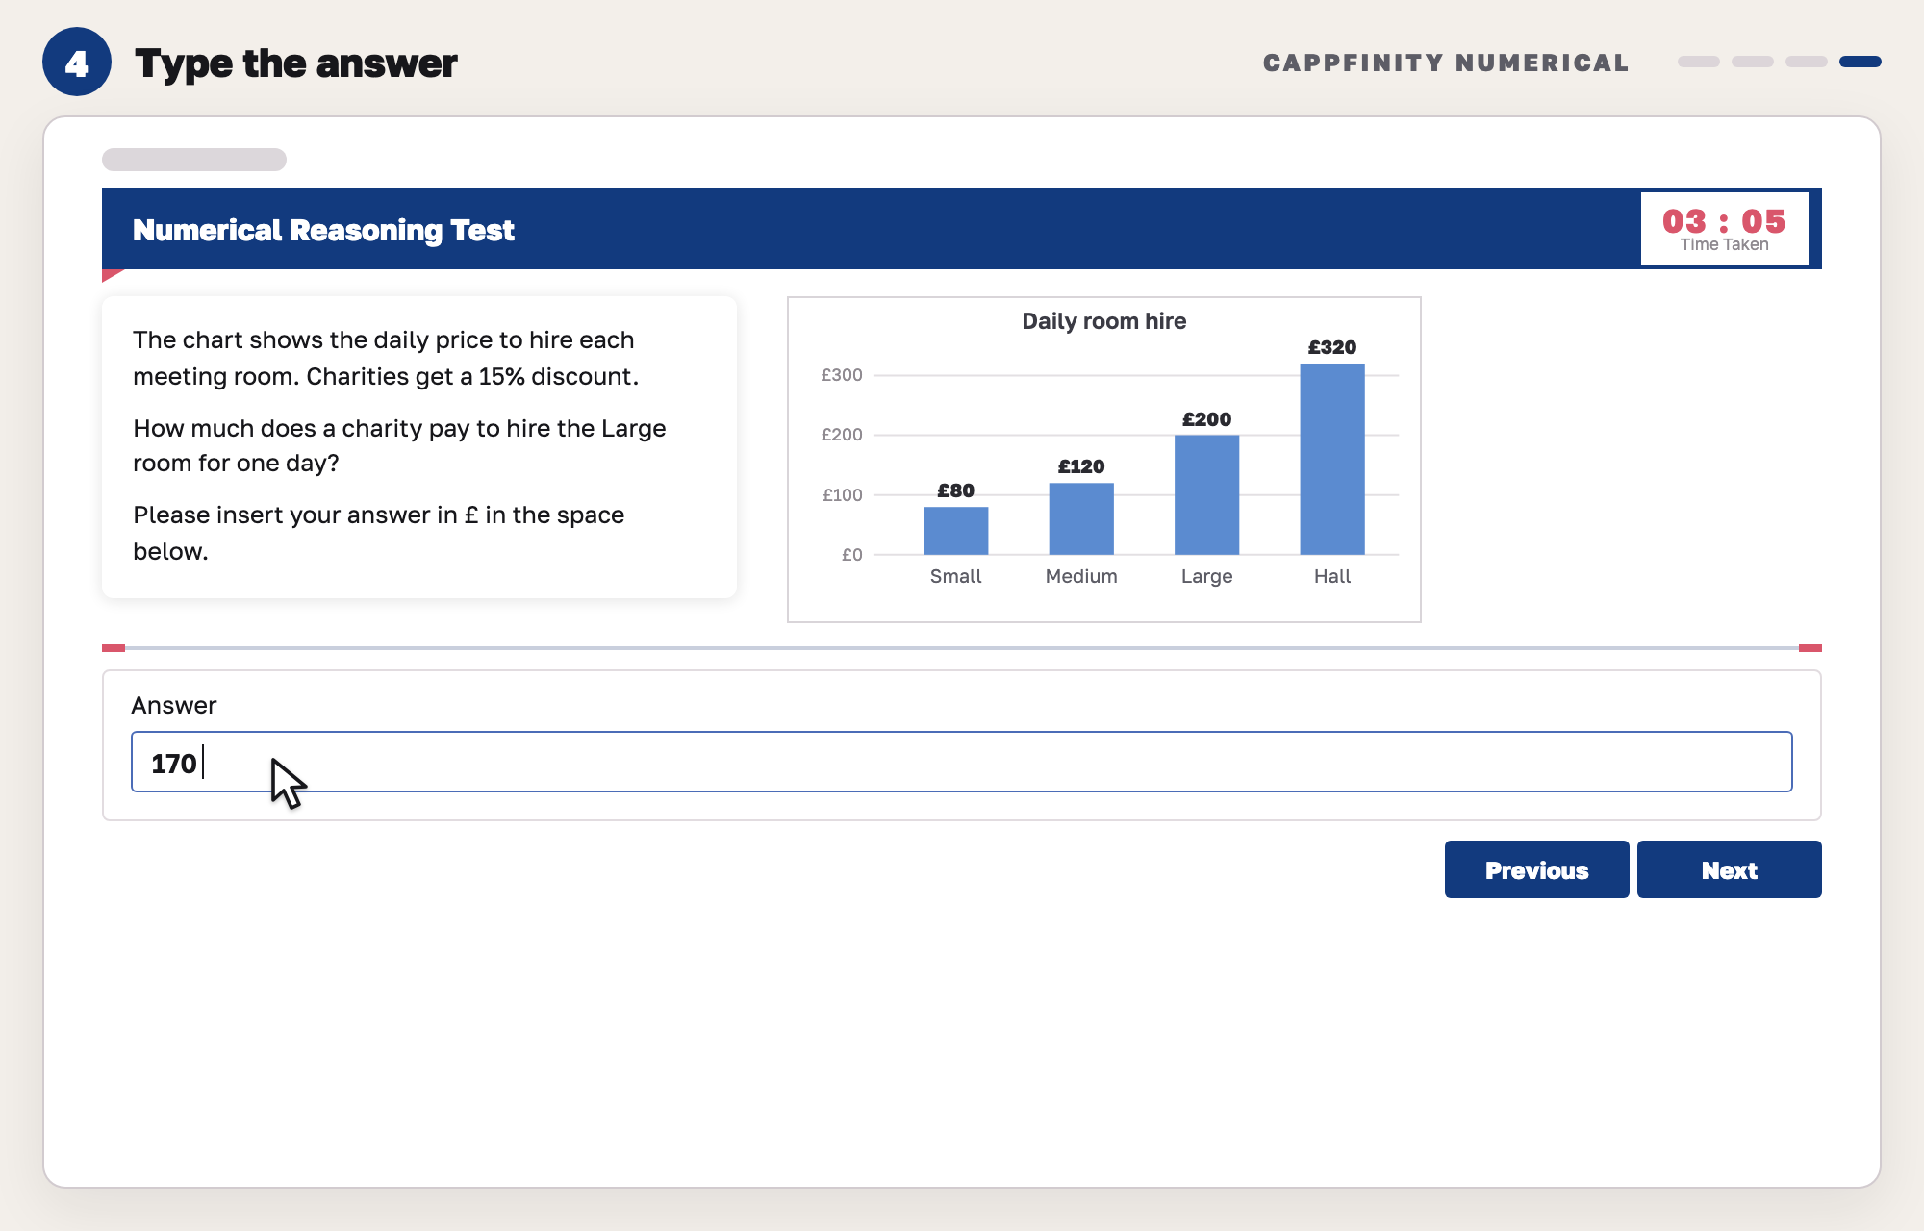Click the £320 label above Hall bar
Image resolution: width=1924 pixels, height=1231 pixels.
pos(1332,347)
